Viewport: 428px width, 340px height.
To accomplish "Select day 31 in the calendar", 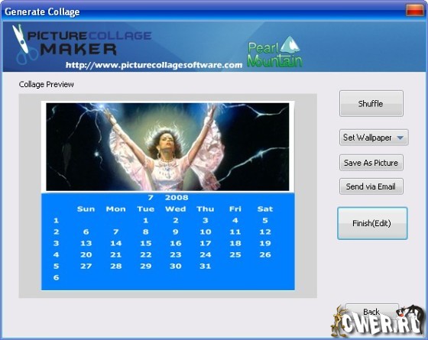I will tap(206, 266).
